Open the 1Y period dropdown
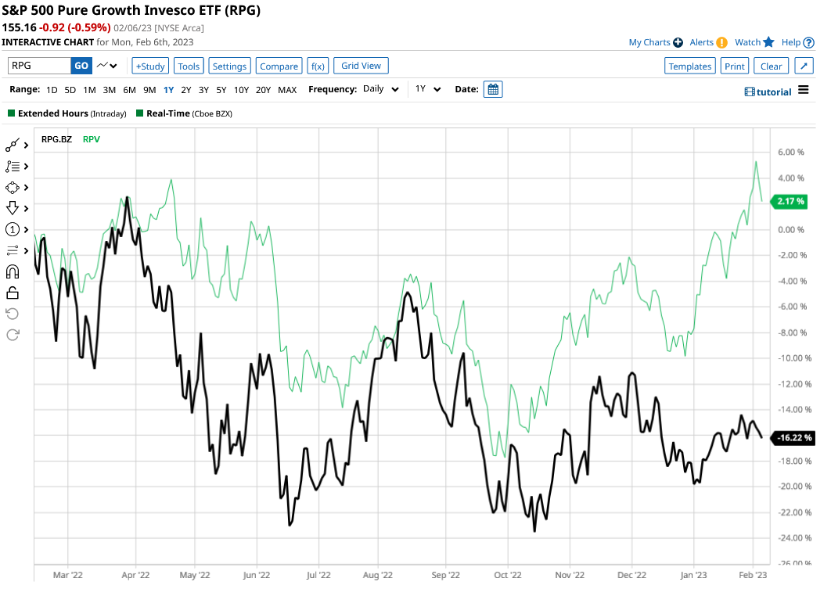This screenshot has width=831, height=589. [x=428, y=89]
